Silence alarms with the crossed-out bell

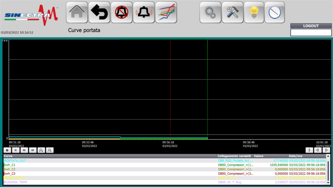coord(122,12)
